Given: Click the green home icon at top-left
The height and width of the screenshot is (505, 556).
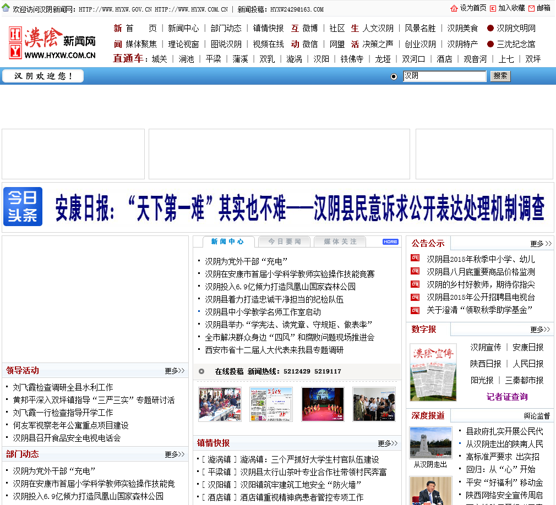Looking at the screenshot, I should point(6,8).
